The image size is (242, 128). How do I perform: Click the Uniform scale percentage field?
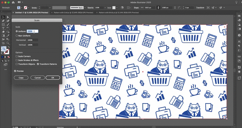(33, 31)
